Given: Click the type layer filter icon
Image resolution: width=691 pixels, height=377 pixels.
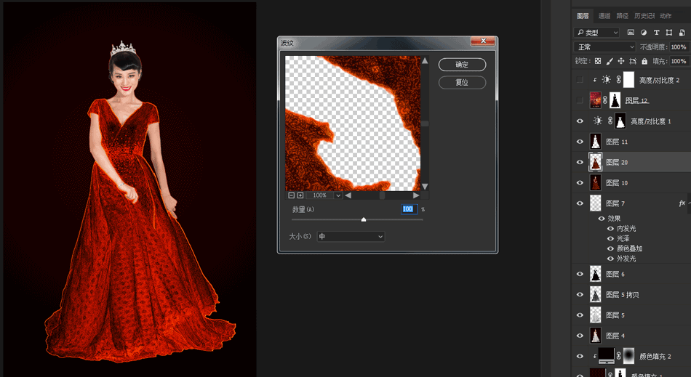Looking at the screenshot, I should coord(657,33).
